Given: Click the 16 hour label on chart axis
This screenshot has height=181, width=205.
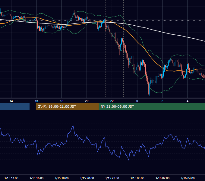Looking at the screenshot, I should coord(36,101).
